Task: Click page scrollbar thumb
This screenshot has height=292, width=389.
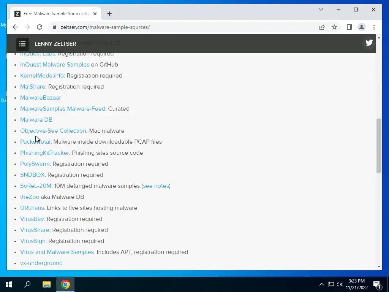Action: point(379,146)
